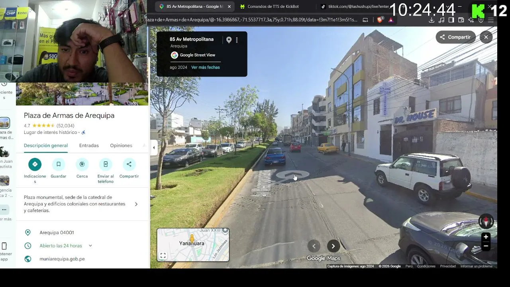This screenshot has height=287, width=510.
Task: Toggle the browser sidebar panel icon
Action: tap(451, 20)
